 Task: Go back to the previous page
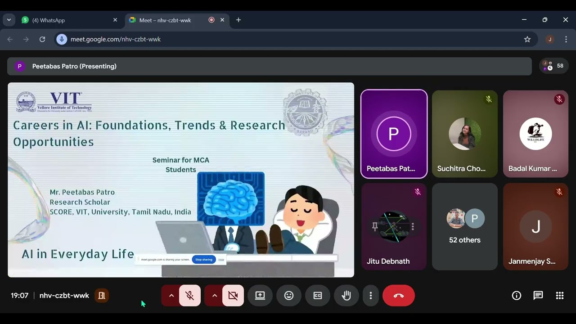tap(10, 39)
